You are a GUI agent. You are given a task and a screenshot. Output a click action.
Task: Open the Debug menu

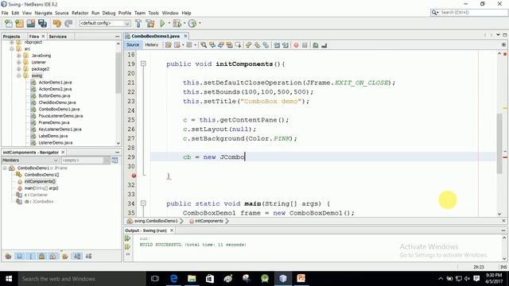(109, 13)
